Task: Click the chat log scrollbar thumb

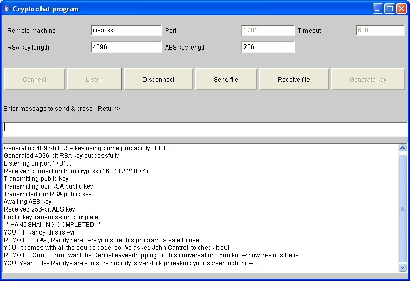Action: tap(402, 209)
